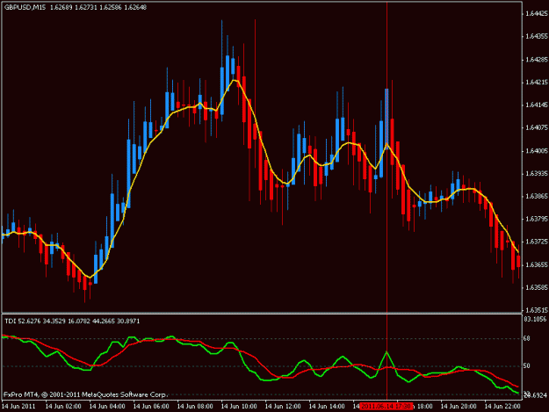The image size is (549, 412).
Task: Click the red 2011.06.14 17:30 time marker
Action: coord(386,407)
